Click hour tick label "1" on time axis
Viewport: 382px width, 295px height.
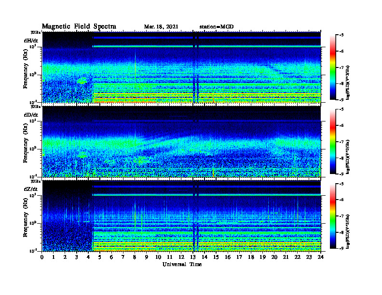click(x=54, y=257)
